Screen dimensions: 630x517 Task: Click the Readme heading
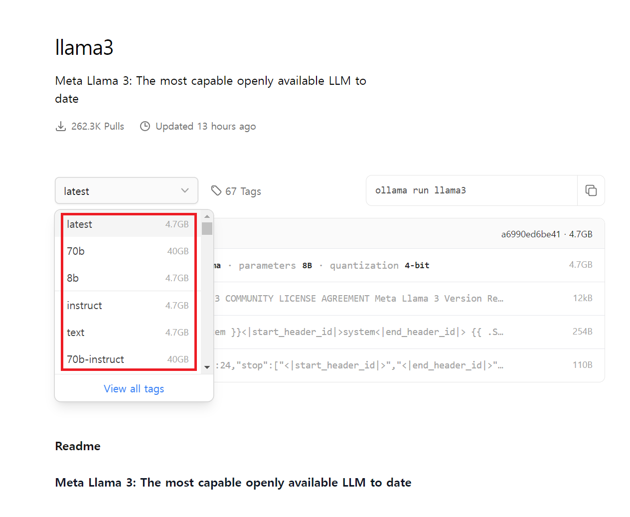click(x=78, y=446)
